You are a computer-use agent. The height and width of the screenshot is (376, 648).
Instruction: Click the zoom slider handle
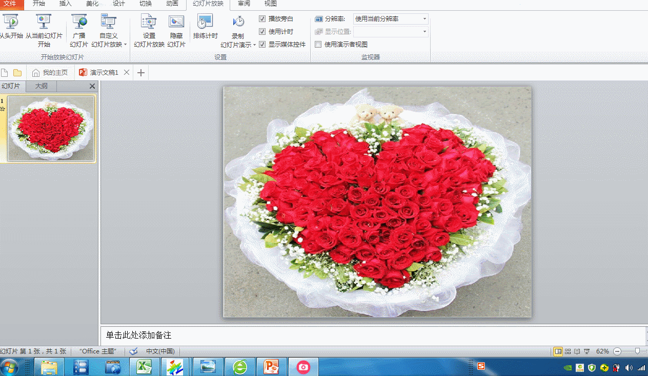[637, 351]
